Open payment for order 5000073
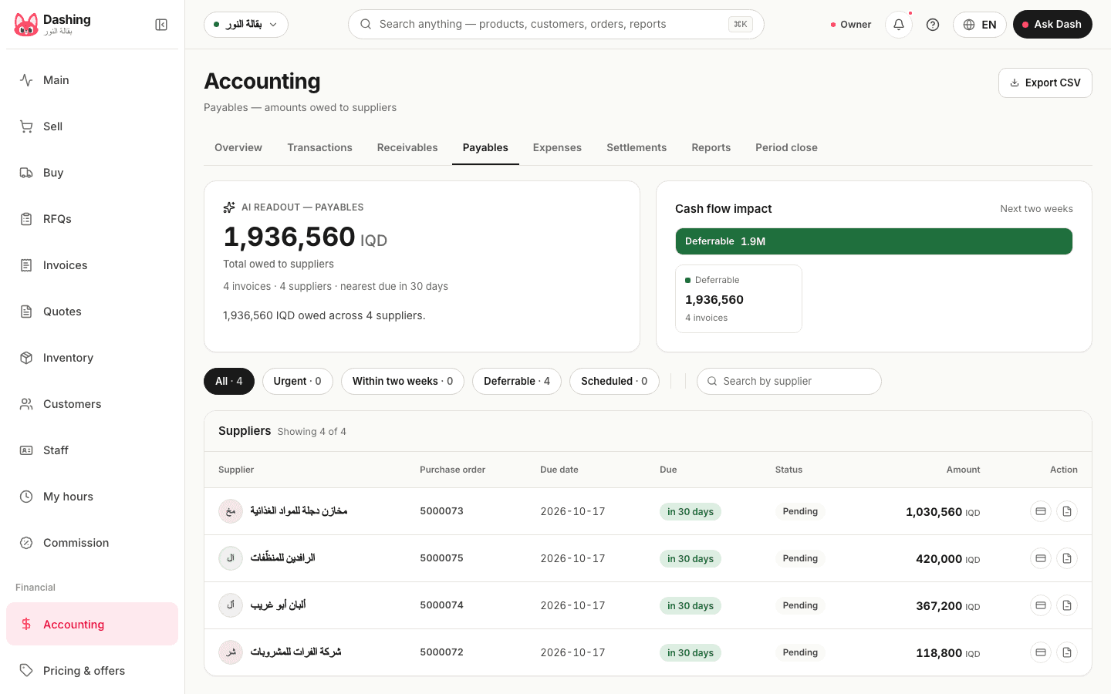Screen dimensions: 1111x694 coord(1041,511)
